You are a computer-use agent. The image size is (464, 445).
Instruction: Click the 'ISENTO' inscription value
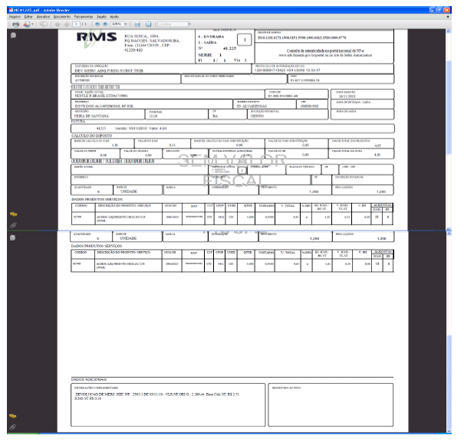click(257, 116)
